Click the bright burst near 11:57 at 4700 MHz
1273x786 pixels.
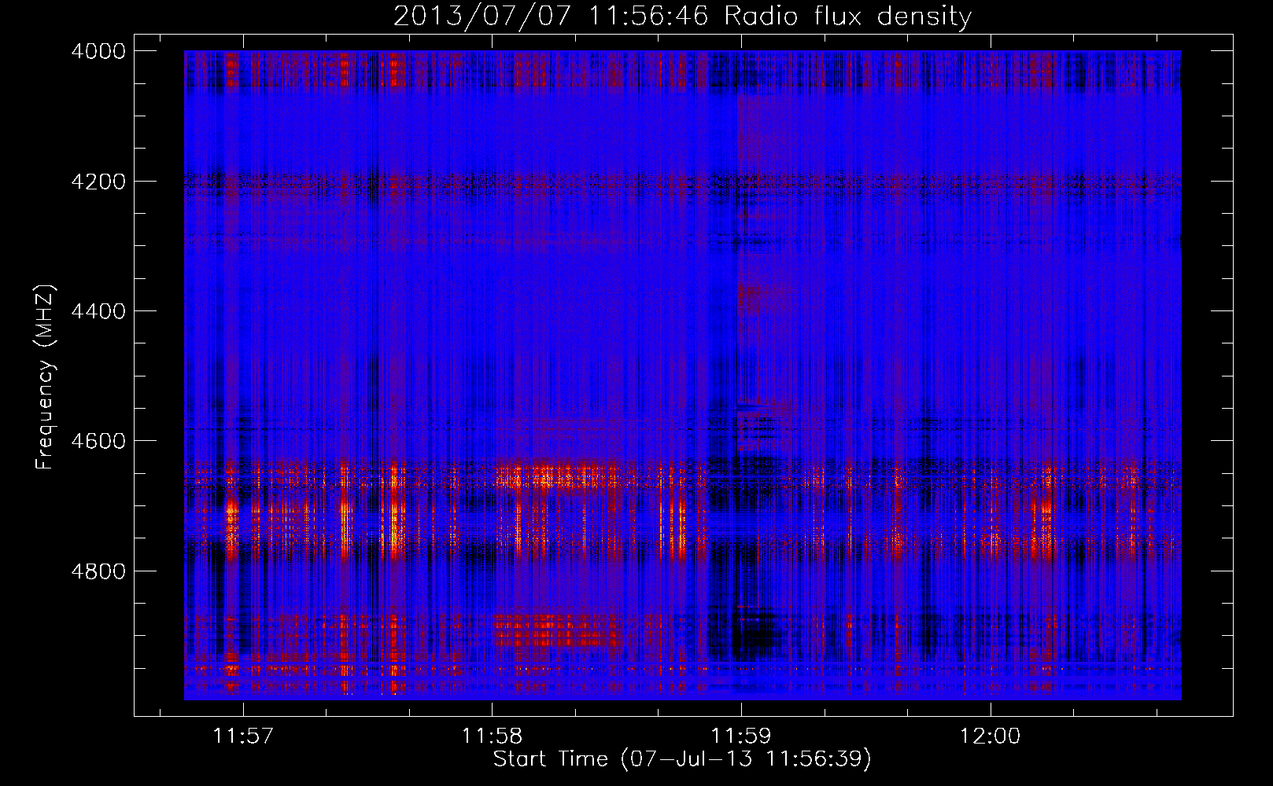[231, 527]
